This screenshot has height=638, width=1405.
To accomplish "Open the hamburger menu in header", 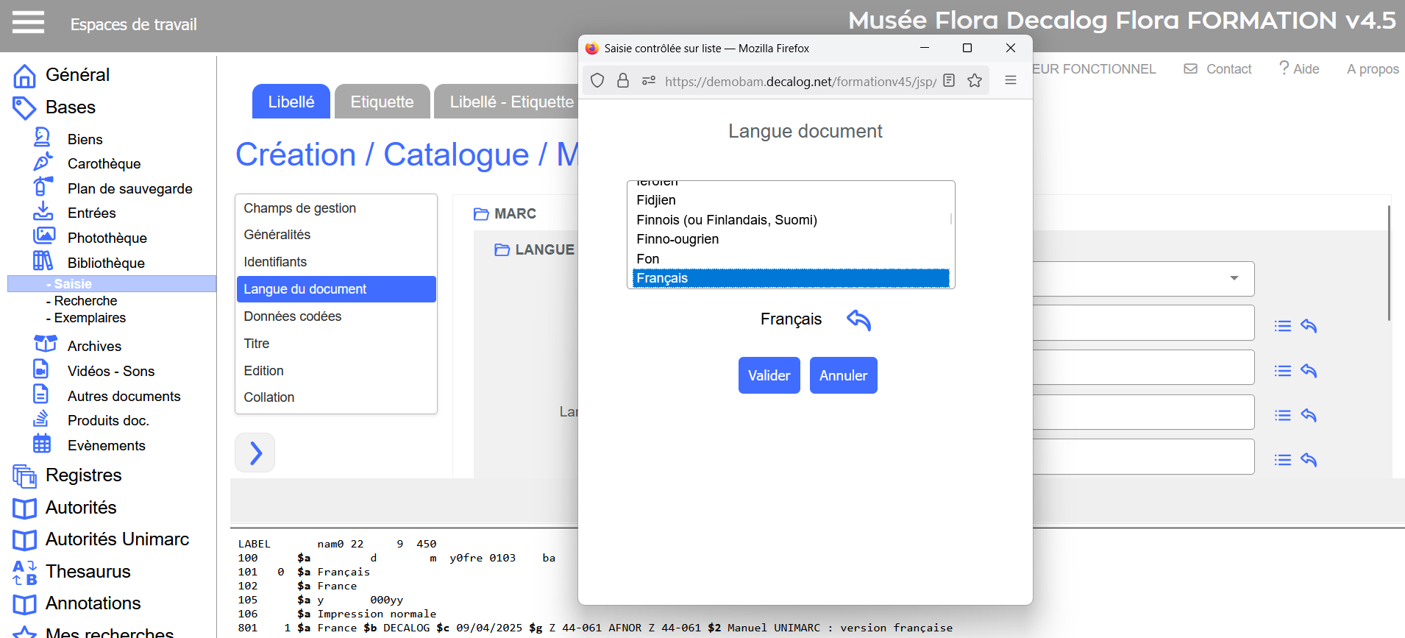I will [x=28, y=23].
